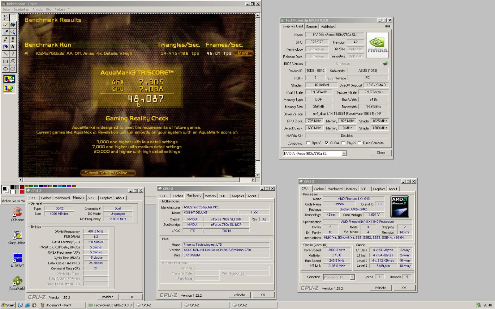The height and width of the screenshot is (309, 495).
Task: Pick the Curve tool in Paint
Action: (x=13, y=54)
